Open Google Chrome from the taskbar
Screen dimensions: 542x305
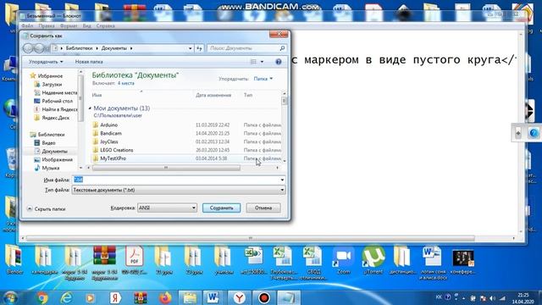(x=41, y=297)
